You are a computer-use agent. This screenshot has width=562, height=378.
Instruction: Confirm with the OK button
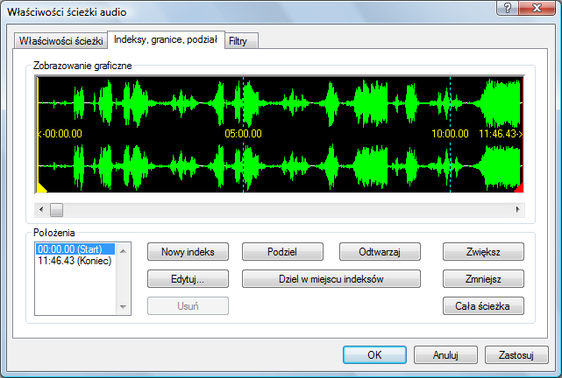click(374, 354)
